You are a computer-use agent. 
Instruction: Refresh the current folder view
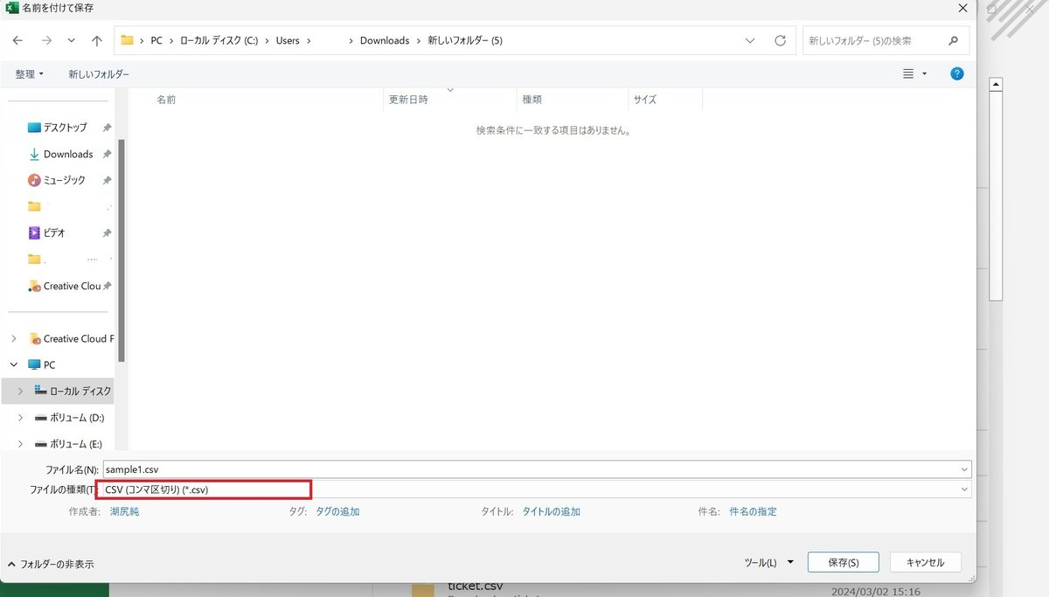[780, 40]
